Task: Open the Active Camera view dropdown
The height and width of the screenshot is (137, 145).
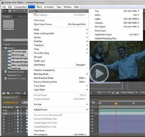Action: tap(129, 93)
